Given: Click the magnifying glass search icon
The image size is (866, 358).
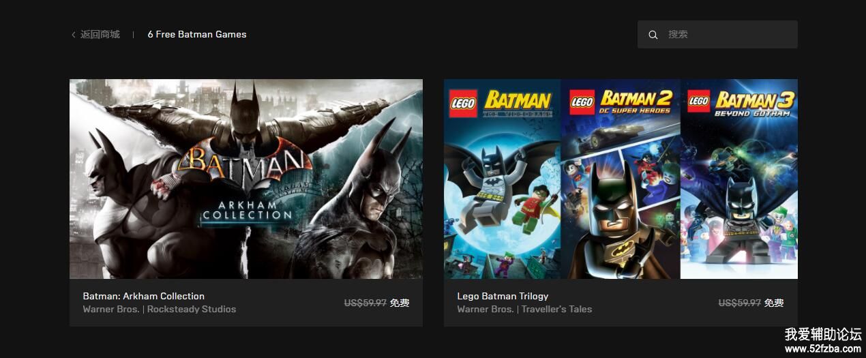Looking at the screenshot, I should 653,35.
